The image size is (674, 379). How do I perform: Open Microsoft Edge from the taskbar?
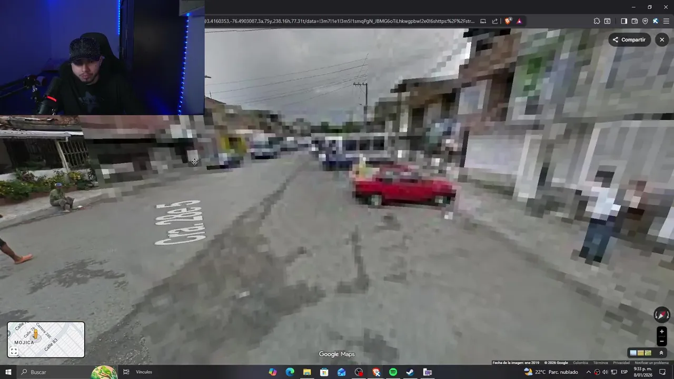290,372
